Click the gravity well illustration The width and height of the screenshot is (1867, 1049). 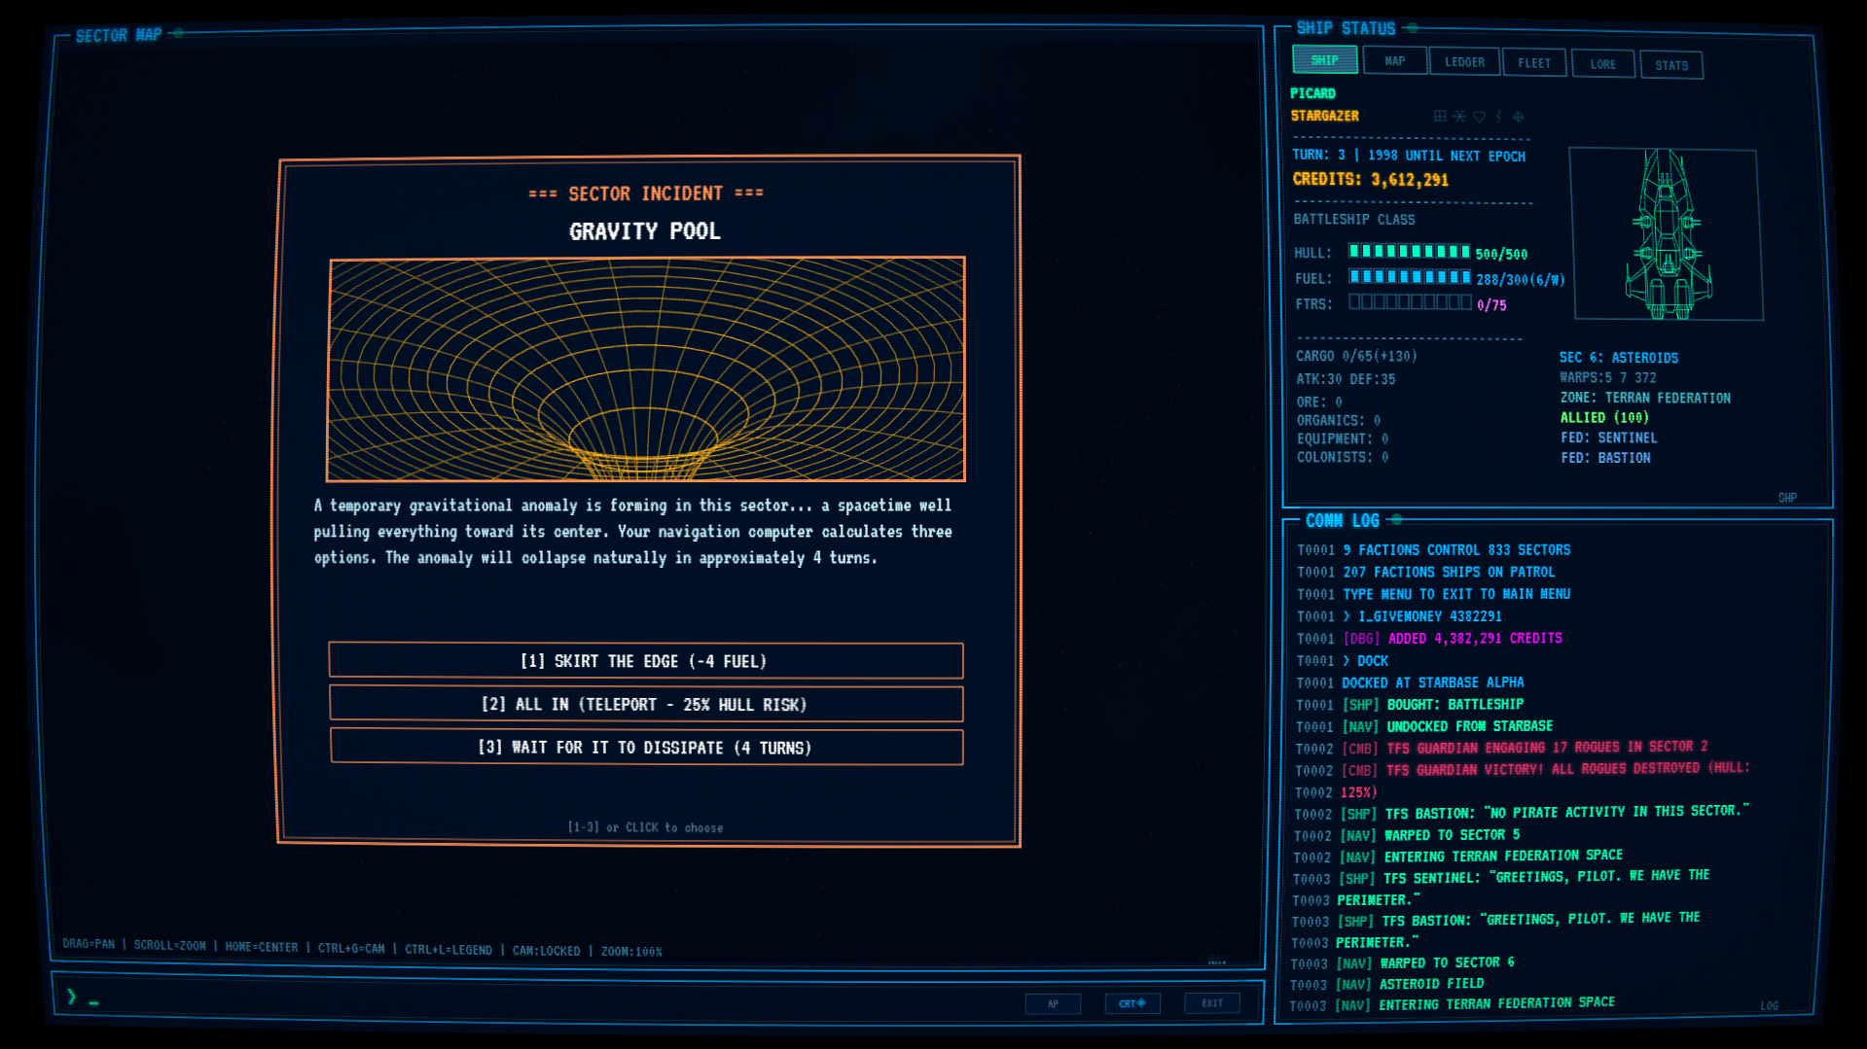646,369
